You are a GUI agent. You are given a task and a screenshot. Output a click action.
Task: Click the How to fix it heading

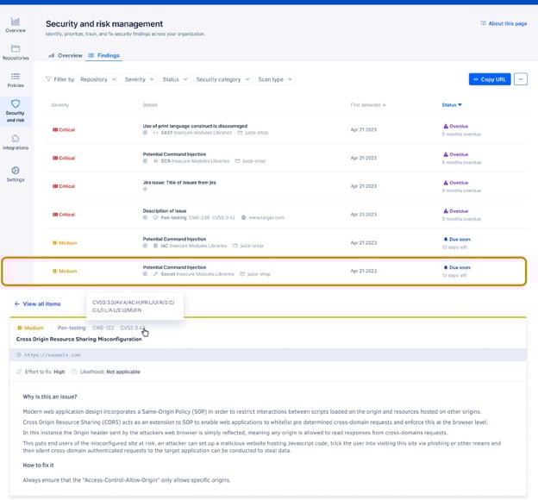coord(38,465)
